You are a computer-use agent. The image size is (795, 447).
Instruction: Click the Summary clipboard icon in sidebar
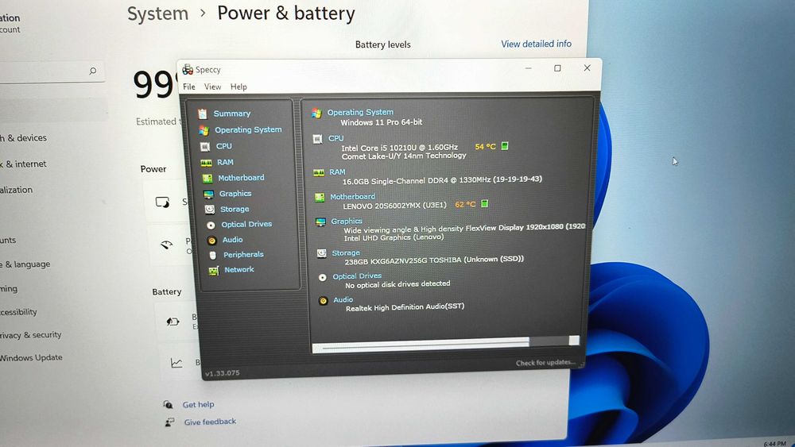202,114
